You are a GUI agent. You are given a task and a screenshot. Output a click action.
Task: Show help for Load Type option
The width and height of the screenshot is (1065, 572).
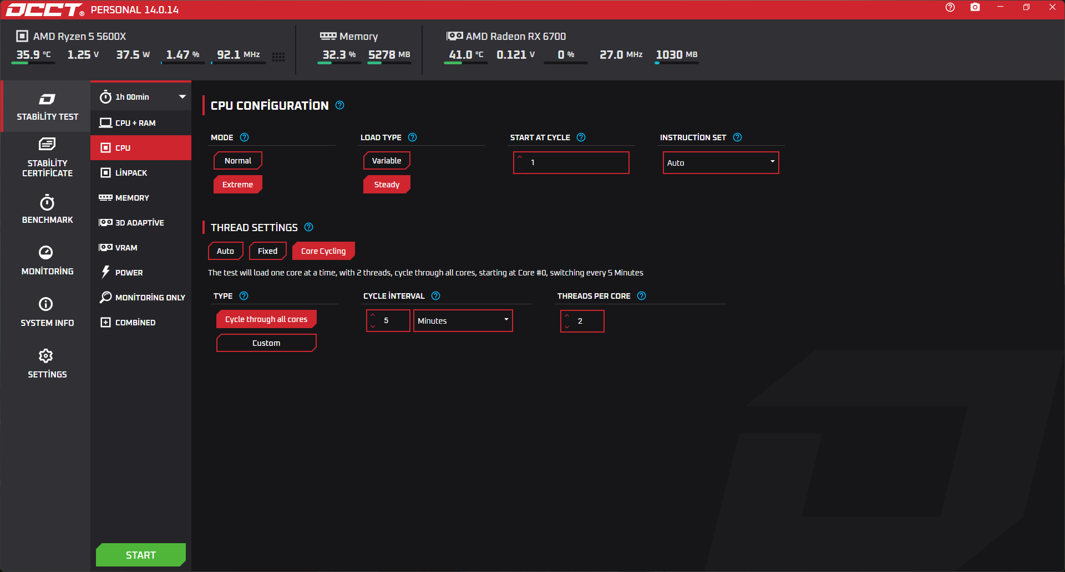[x=412, y=137]
